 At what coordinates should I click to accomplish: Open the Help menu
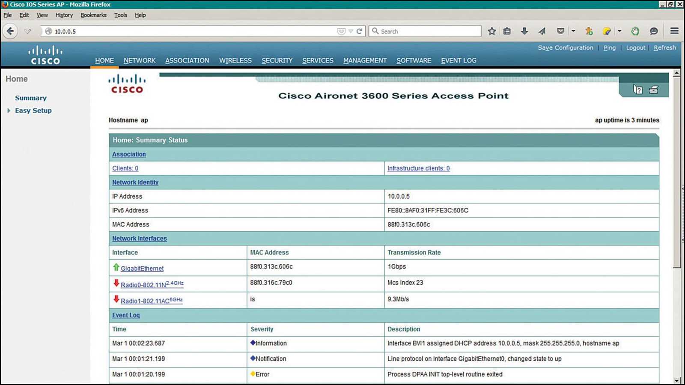tap(140, 15)
